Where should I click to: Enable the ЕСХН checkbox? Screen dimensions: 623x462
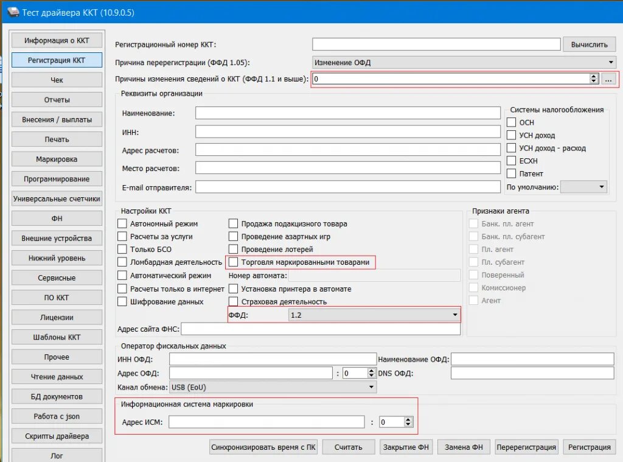pyautogui.click(x=511, y=161)
